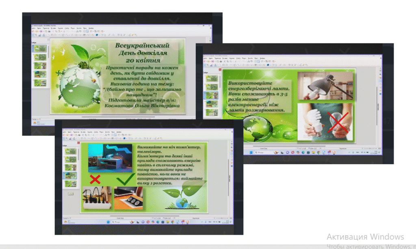
Task: Click the horizontal scrollbar below the title slide
Action: (118, 116)
